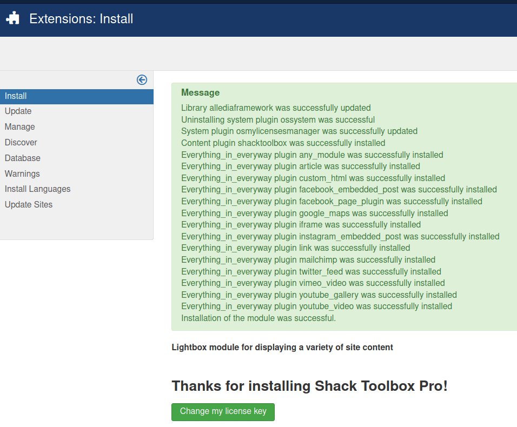517x427 pixels.
Task: Click the google_maps plugin installed line
Action: point(315,213)
